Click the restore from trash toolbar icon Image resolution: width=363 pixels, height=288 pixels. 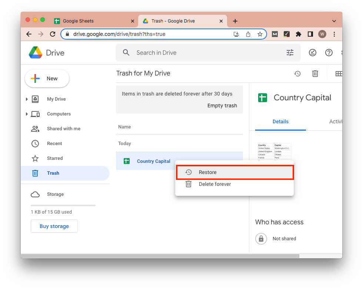tap(297, 74)
